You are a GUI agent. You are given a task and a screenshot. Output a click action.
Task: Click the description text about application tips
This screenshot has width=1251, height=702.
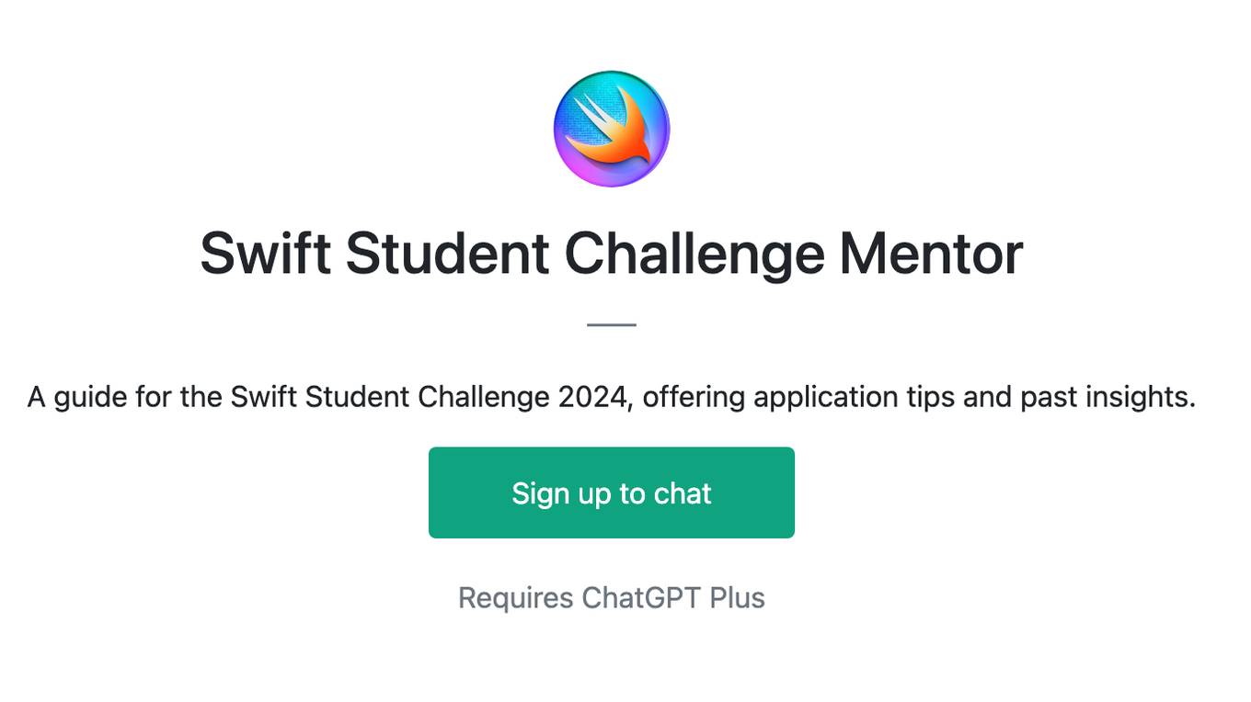[612, 397]
